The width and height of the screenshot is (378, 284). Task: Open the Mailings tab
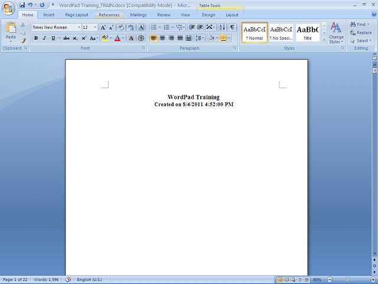[138, 15]
